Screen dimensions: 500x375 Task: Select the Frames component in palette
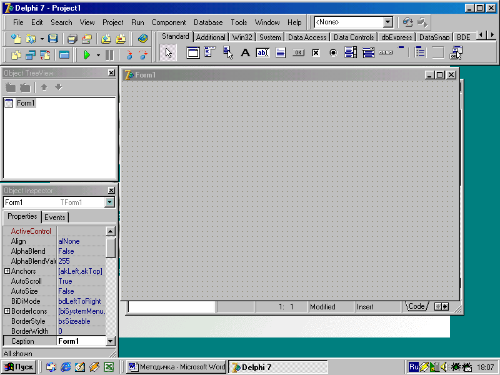click(193, 52)
